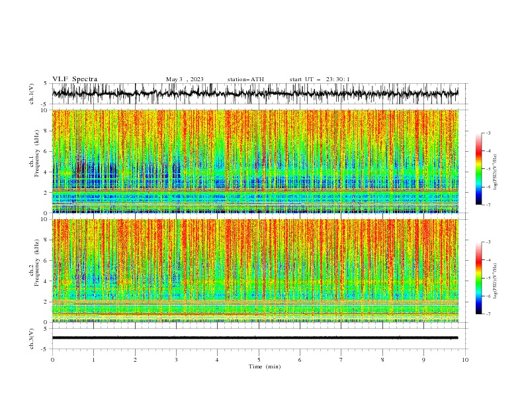Click the date "May 3 , 2023"
The width and height of the screenshot is (524, 404).
click(185, 79)
